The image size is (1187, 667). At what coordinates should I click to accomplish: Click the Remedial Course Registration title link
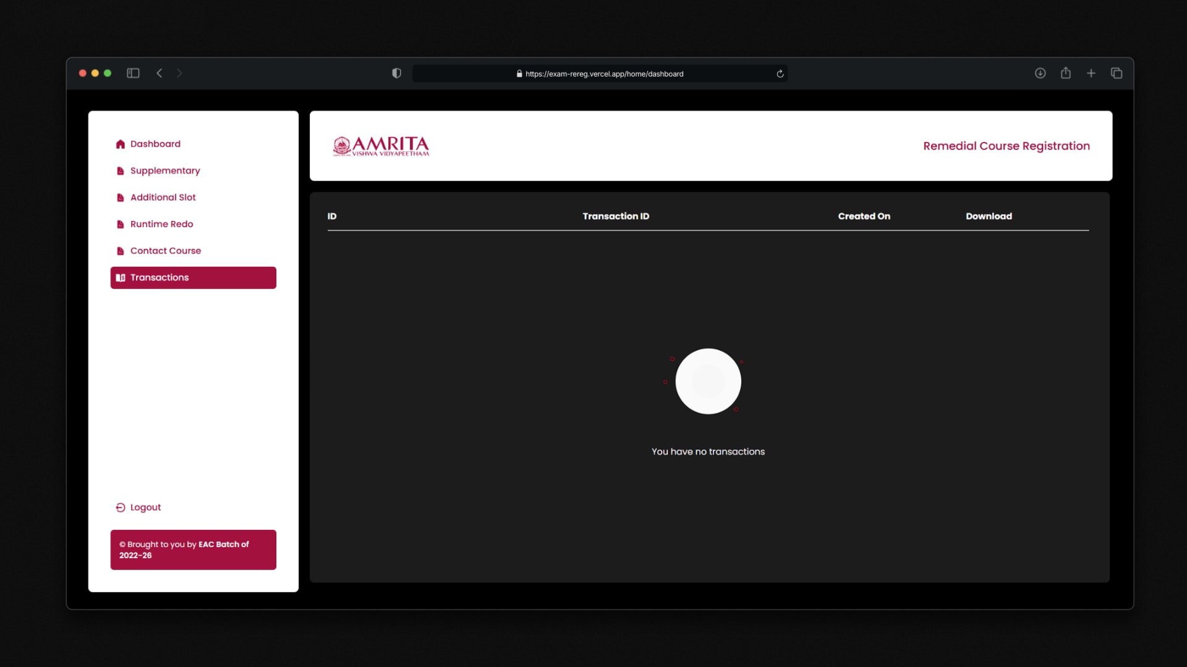1006,146
